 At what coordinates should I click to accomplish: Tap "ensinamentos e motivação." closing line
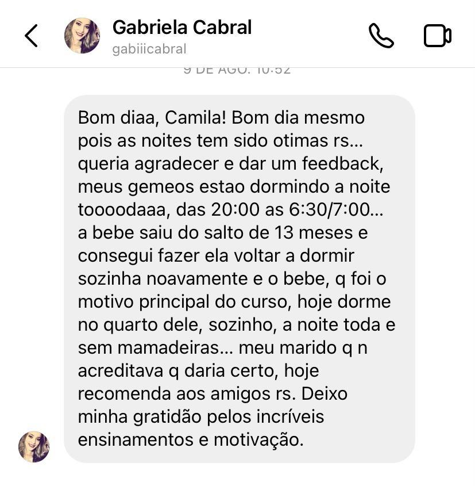pos(191,440)
